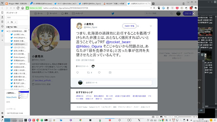Add a new web panel with plus icon
Viewport: 217px width, 122px height.
coord(2,40)
